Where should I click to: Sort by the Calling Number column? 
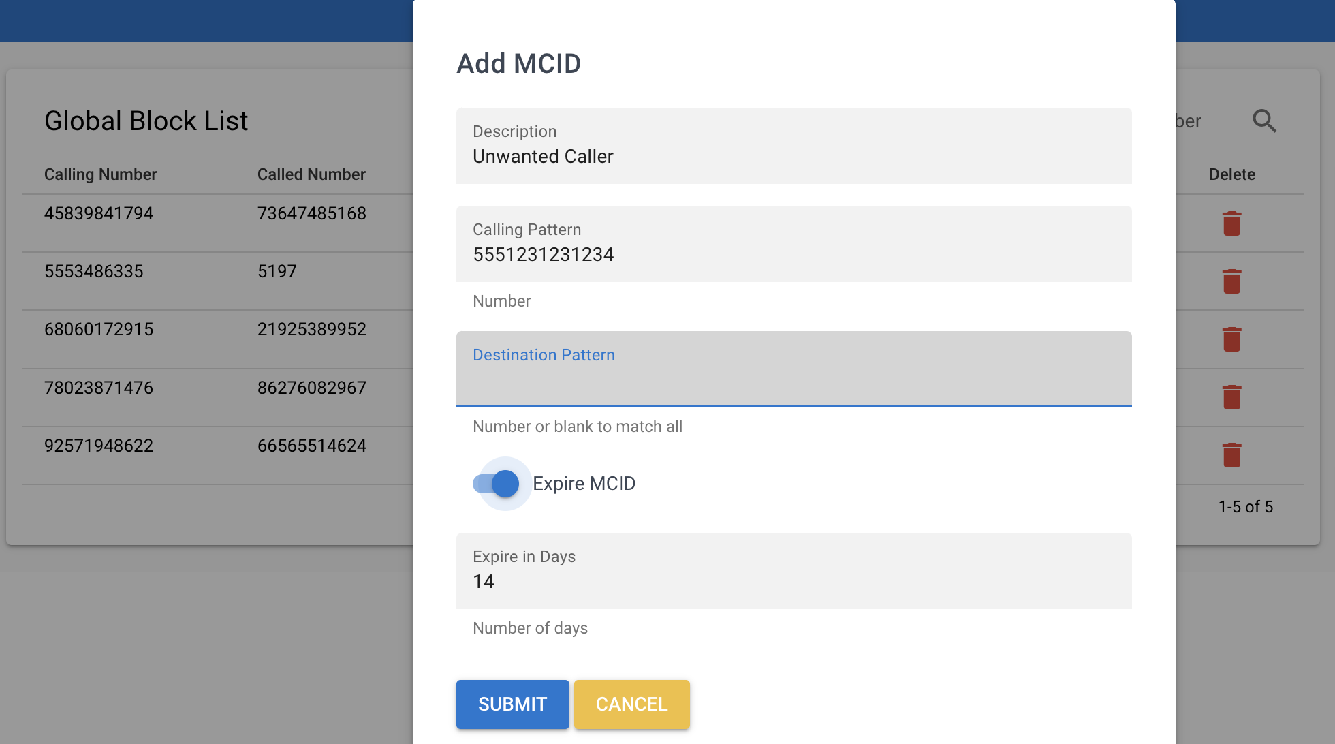tap(100, 174)
